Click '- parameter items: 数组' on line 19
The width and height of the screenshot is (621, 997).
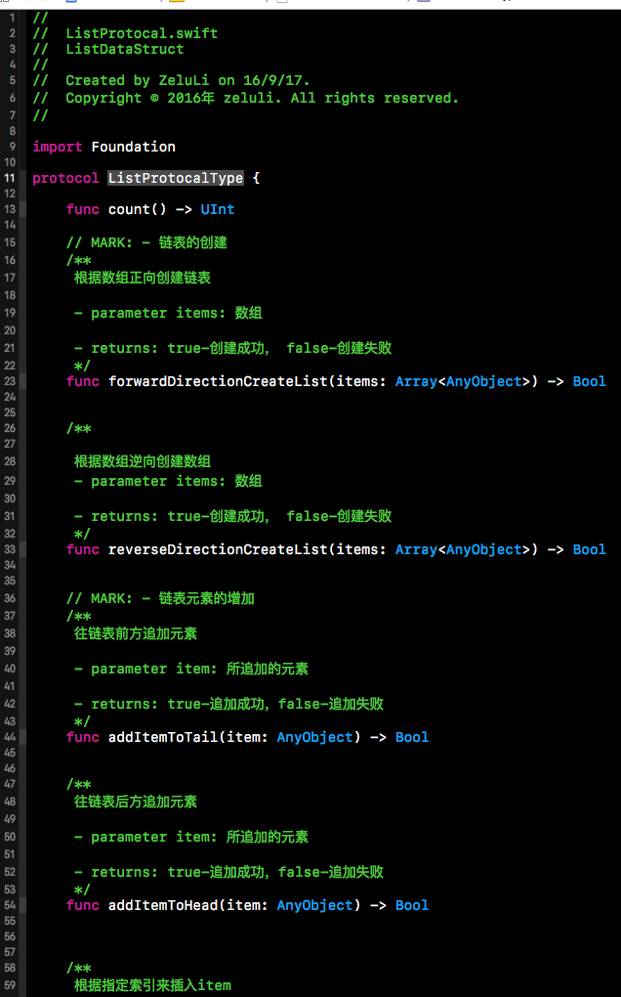tap(168, 313)
